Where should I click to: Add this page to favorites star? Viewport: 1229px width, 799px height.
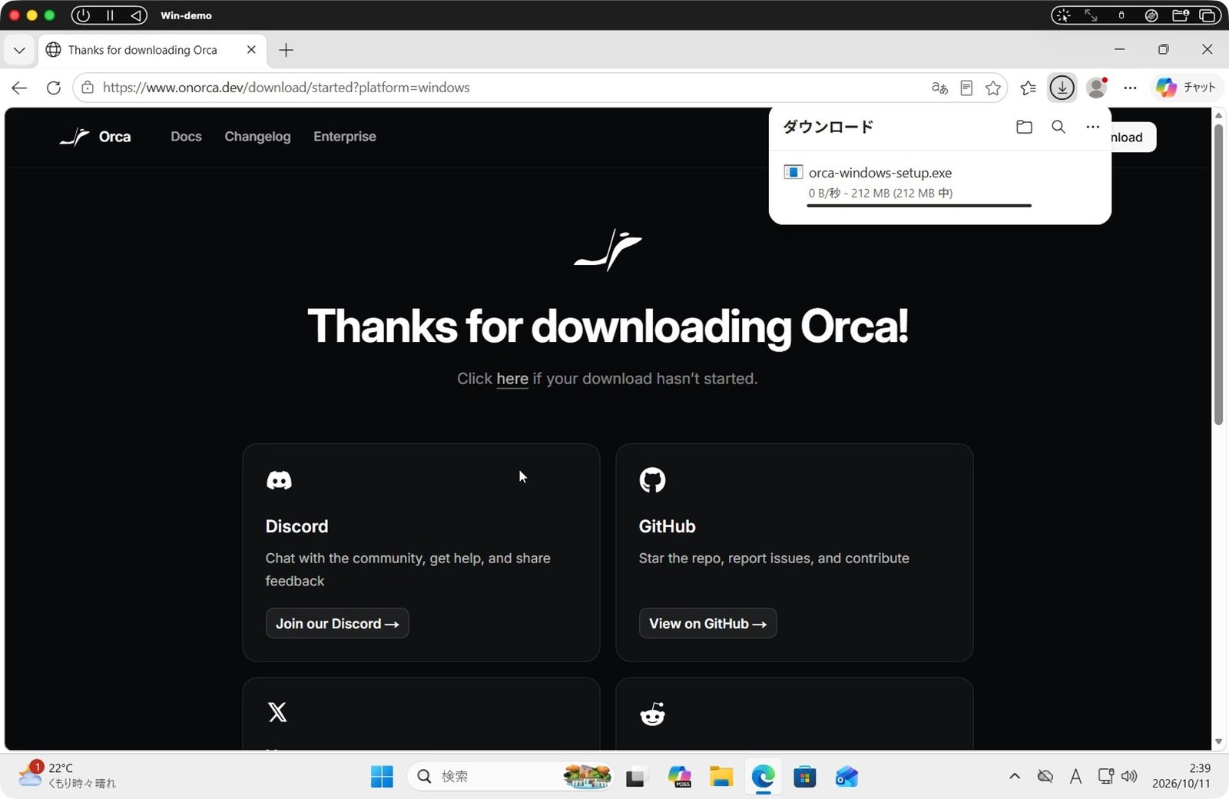(x=993, y=88)
